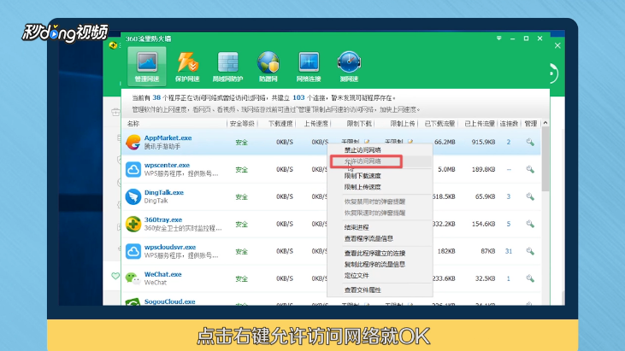The height and width of the screenshot is (351, 625).
Task: Click the 360tray.exe application icon
Action: pos(133,224)
